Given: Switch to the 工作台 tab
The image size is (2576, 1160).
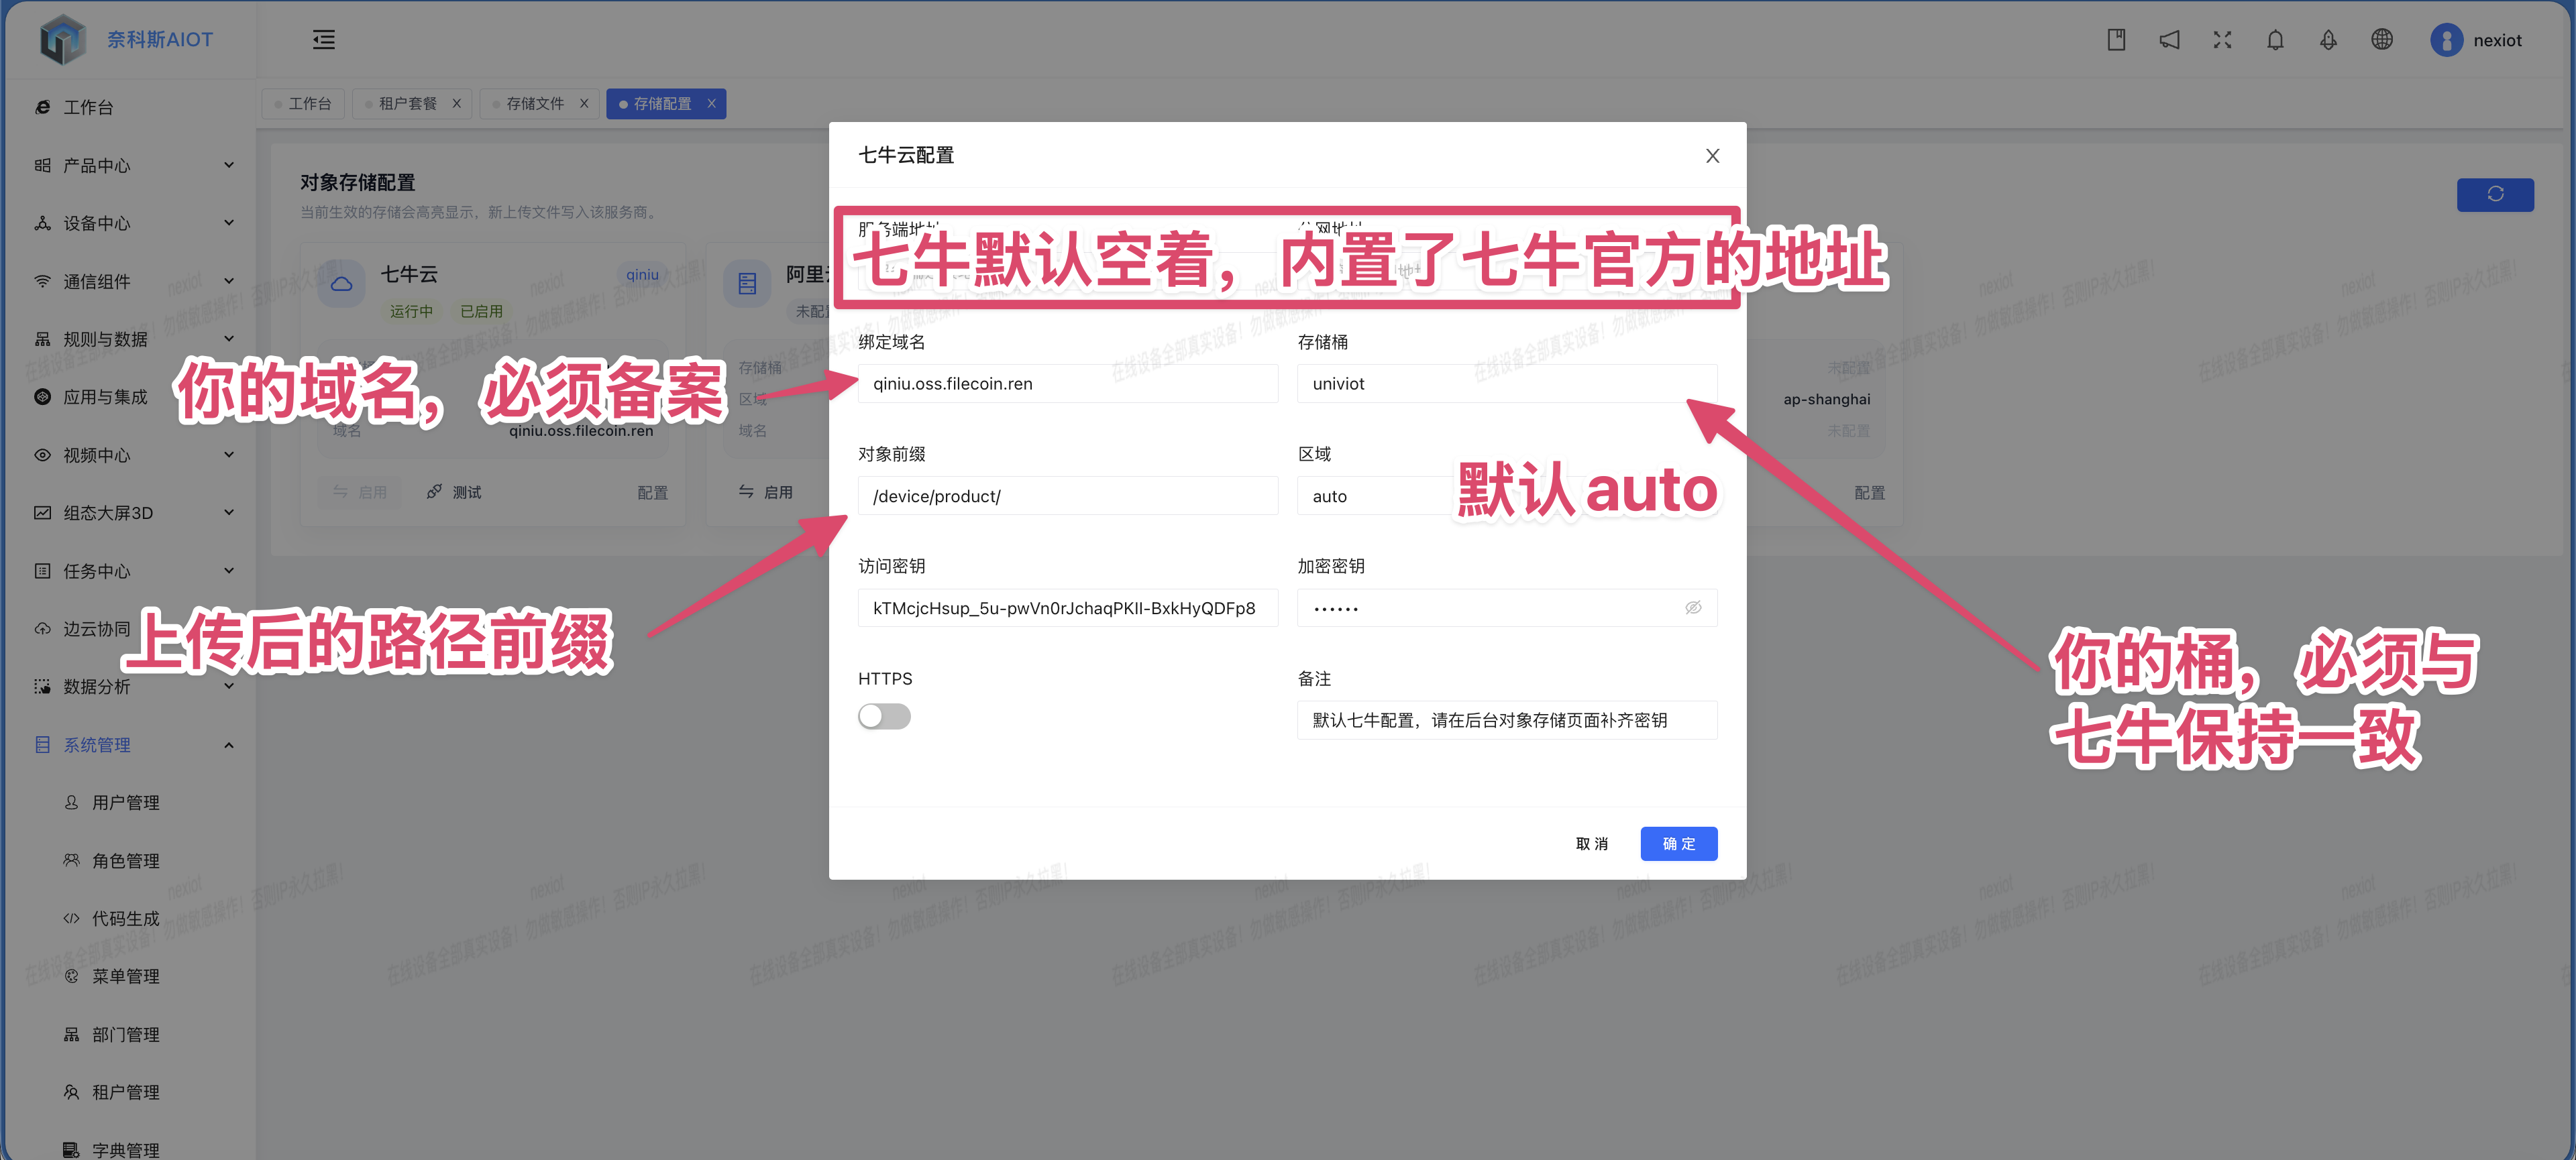Looking at the screenshot, I should pyautogui.click(x=303, y=104).
